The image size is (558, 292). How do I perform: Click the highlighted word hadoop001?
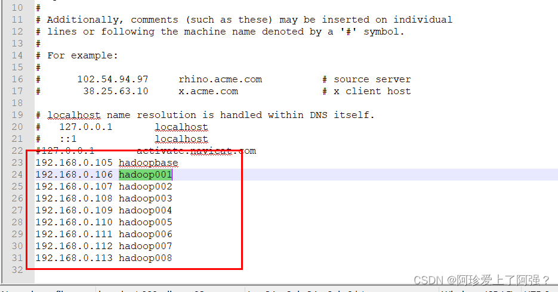pos(146,175)
